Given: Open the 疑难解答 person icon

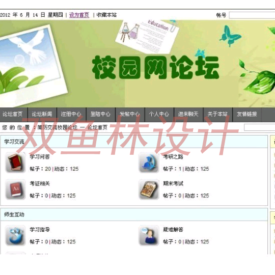Looking at the screenshot, I should [x=149, y=236].
